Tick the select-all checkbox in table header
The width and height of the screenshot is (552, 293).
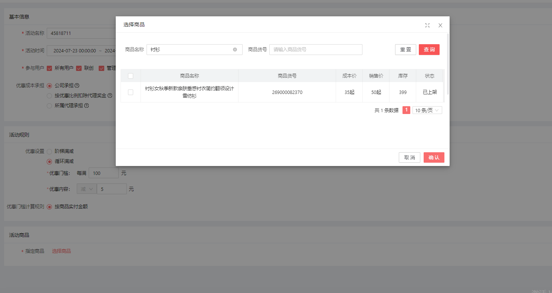131,76
